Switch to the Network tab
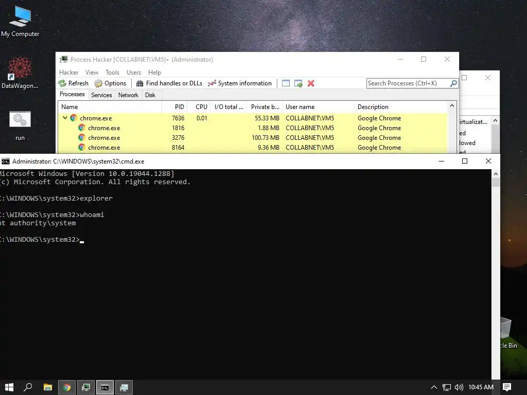Viewport: 527px width, 395px height. pyautogui.click(x=128, y=95)
